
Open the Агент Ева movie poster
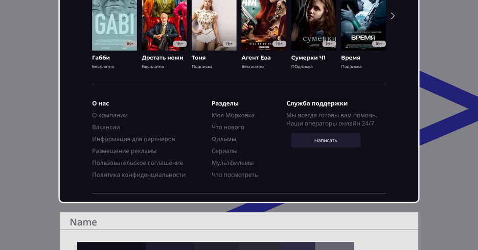coord(264,25)
